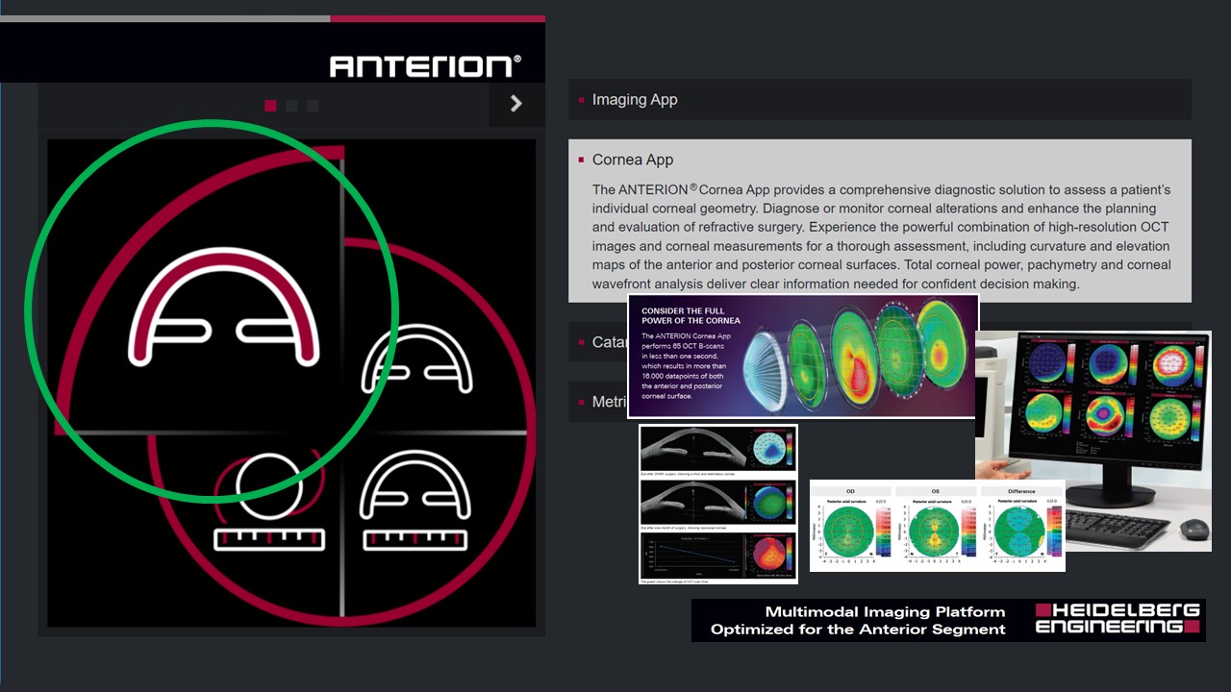Click the Cornea App description paragraph
1231x692 pixels.
tap(881, 236)
